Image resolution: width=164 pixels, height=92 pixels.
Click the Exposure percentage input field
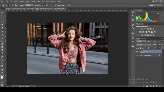(44, 5)
